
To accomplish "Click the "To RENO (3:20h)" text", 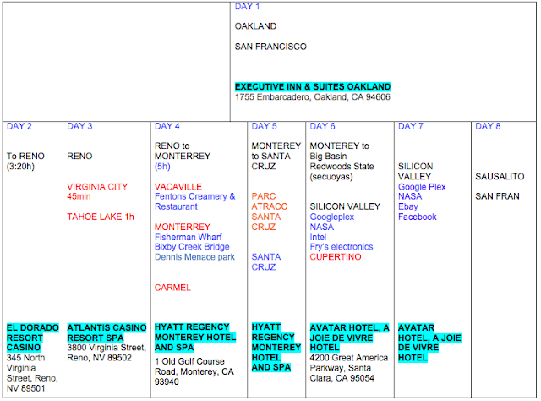I will click(25, 162).
